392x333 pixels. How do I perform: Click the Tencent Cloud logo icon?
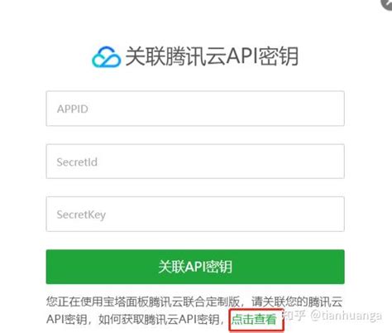pyautogui.click(x=106, y=57)
